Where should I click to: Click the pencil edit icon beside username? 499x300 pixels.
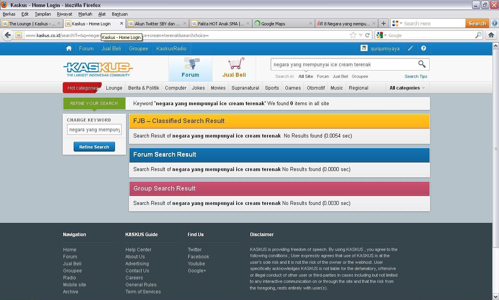click(x=410, y=49)
